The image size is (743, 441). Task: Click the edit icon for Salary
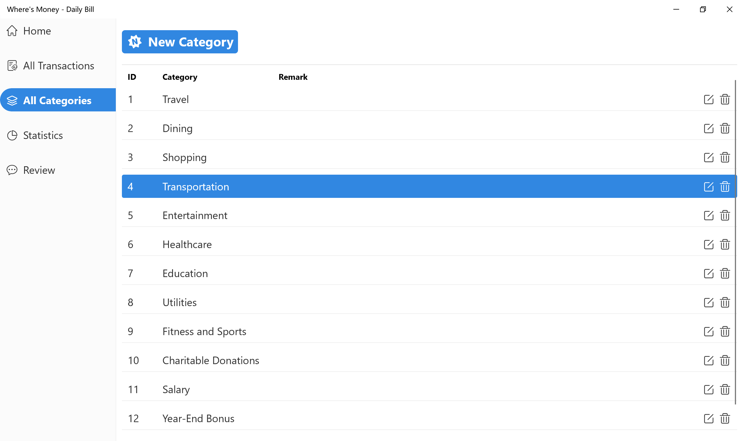coord(708,389)
